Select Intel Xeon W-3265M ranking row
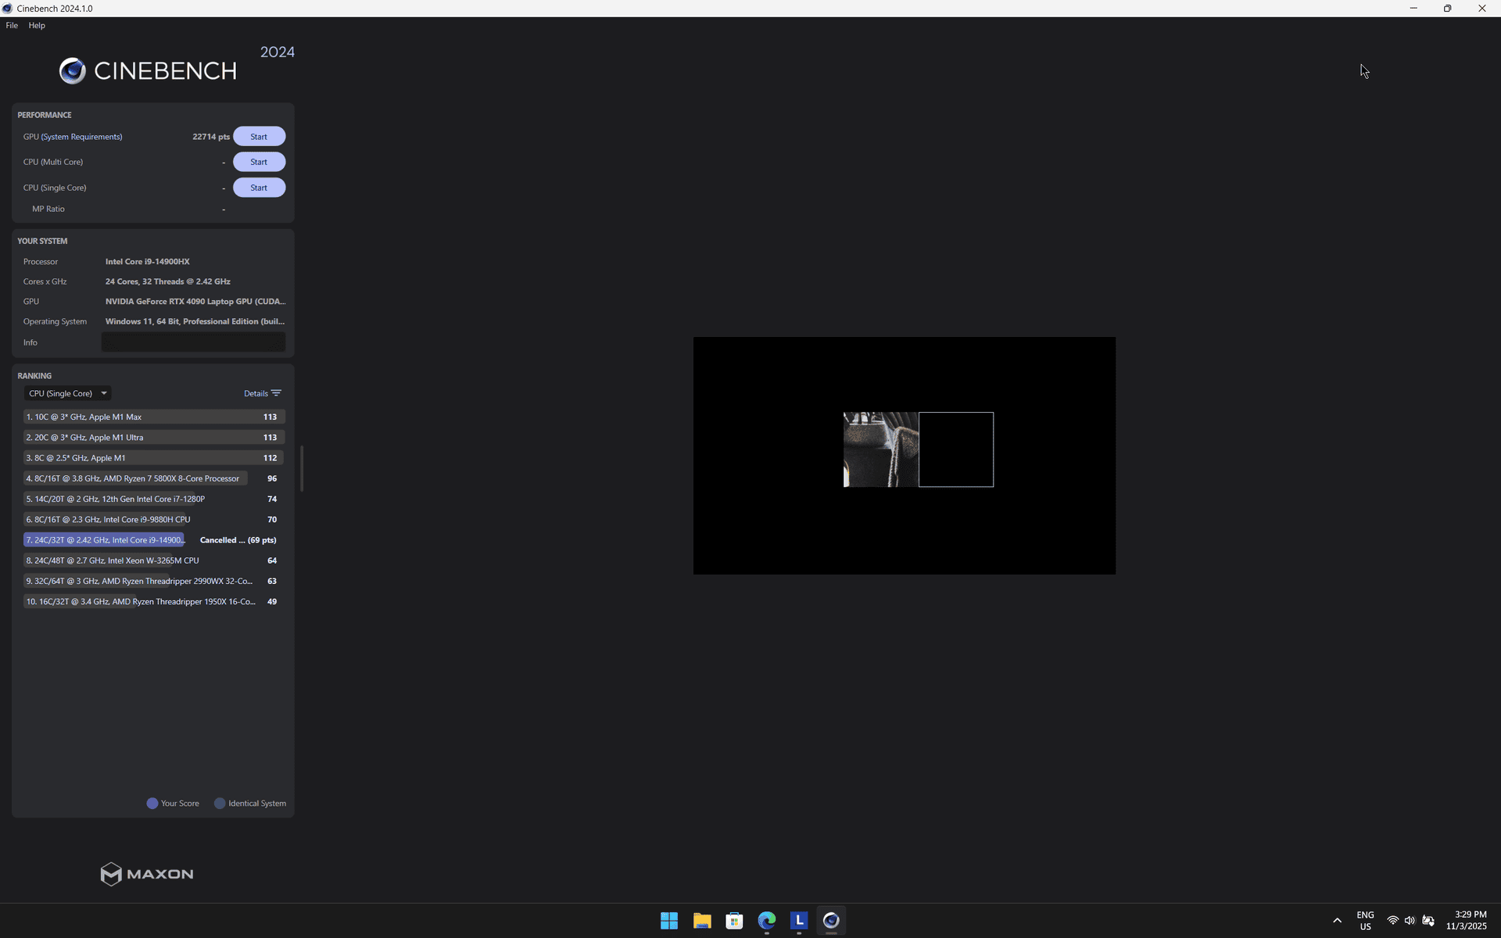Viewport: 1501px width, 938px height. point(154,560)
